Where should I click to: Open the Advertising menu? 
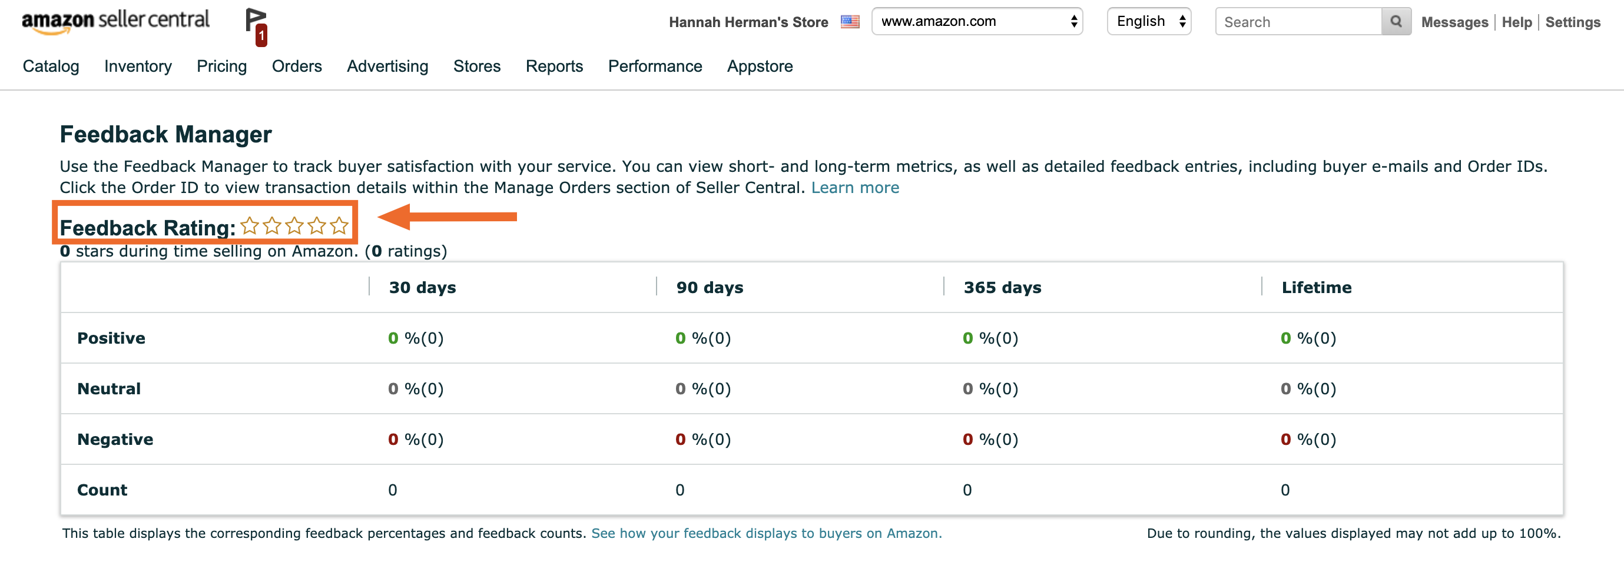coord(387,66)
